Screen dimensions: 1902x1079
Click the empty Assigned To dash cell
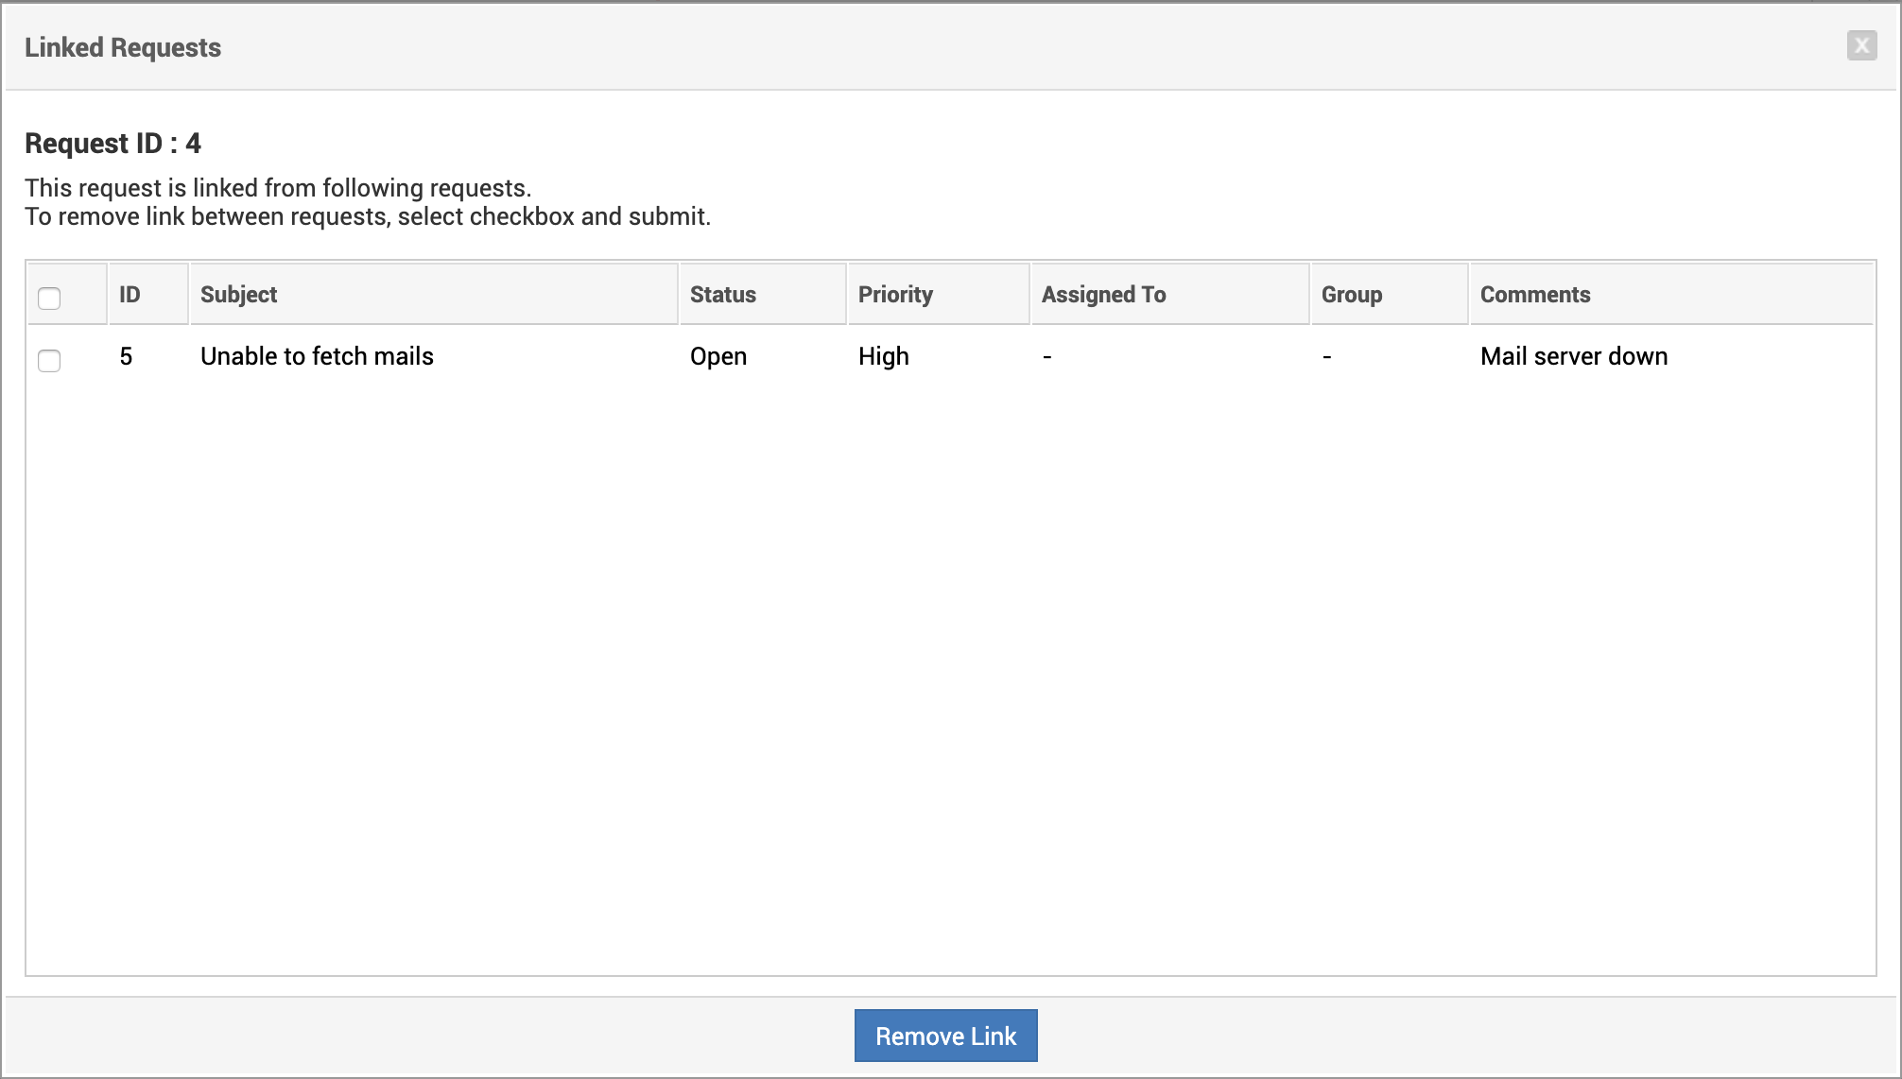tap(1047, 357)
